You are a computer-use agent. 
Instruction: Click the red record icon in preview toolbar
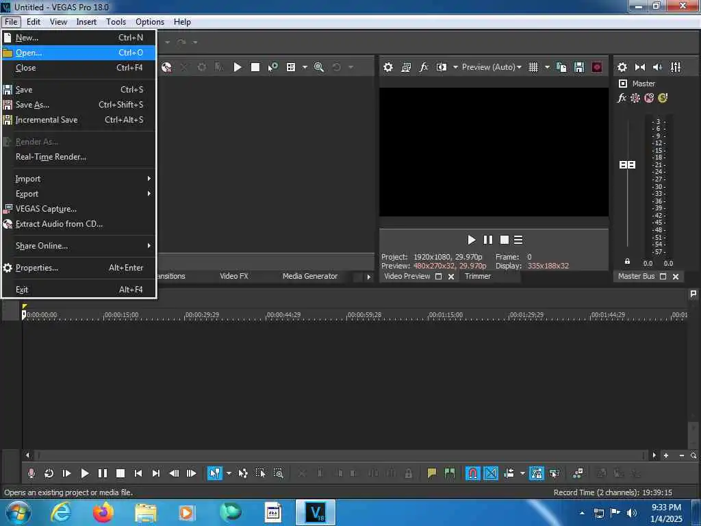click(597, 67)
